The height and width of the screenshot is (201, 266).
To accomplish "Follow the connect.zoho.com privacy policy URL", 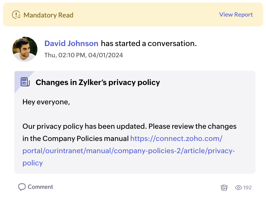I will (129, 151).
